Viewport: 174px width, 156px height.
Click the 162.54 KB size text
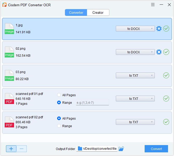[23, 55]
